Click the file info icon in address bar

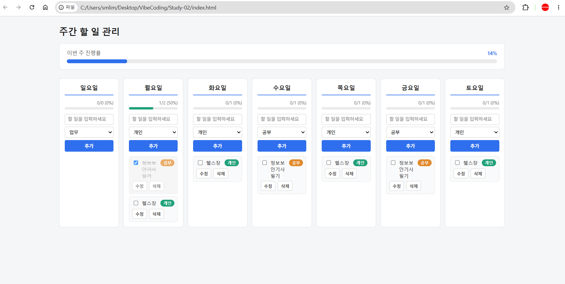[x=61, y=7]
